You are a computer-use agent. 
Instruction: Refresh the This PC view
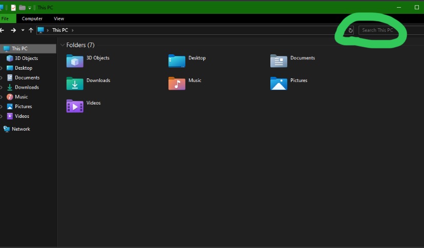pyautogui.click(x=350, y=30)
